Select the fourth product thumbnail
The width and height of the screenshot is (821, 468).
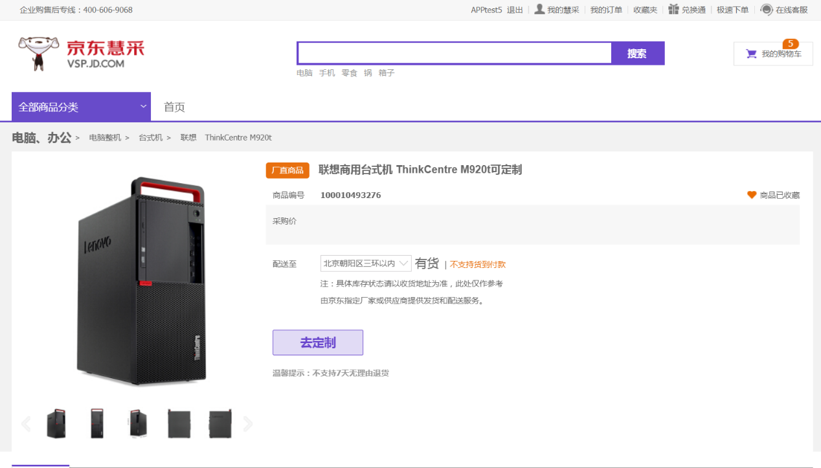pos(179,424)
